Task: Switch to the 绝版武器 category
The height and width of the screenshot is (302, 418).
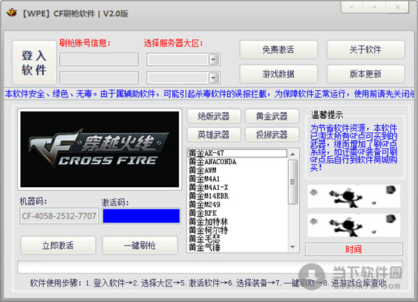Action: (214, 116)
